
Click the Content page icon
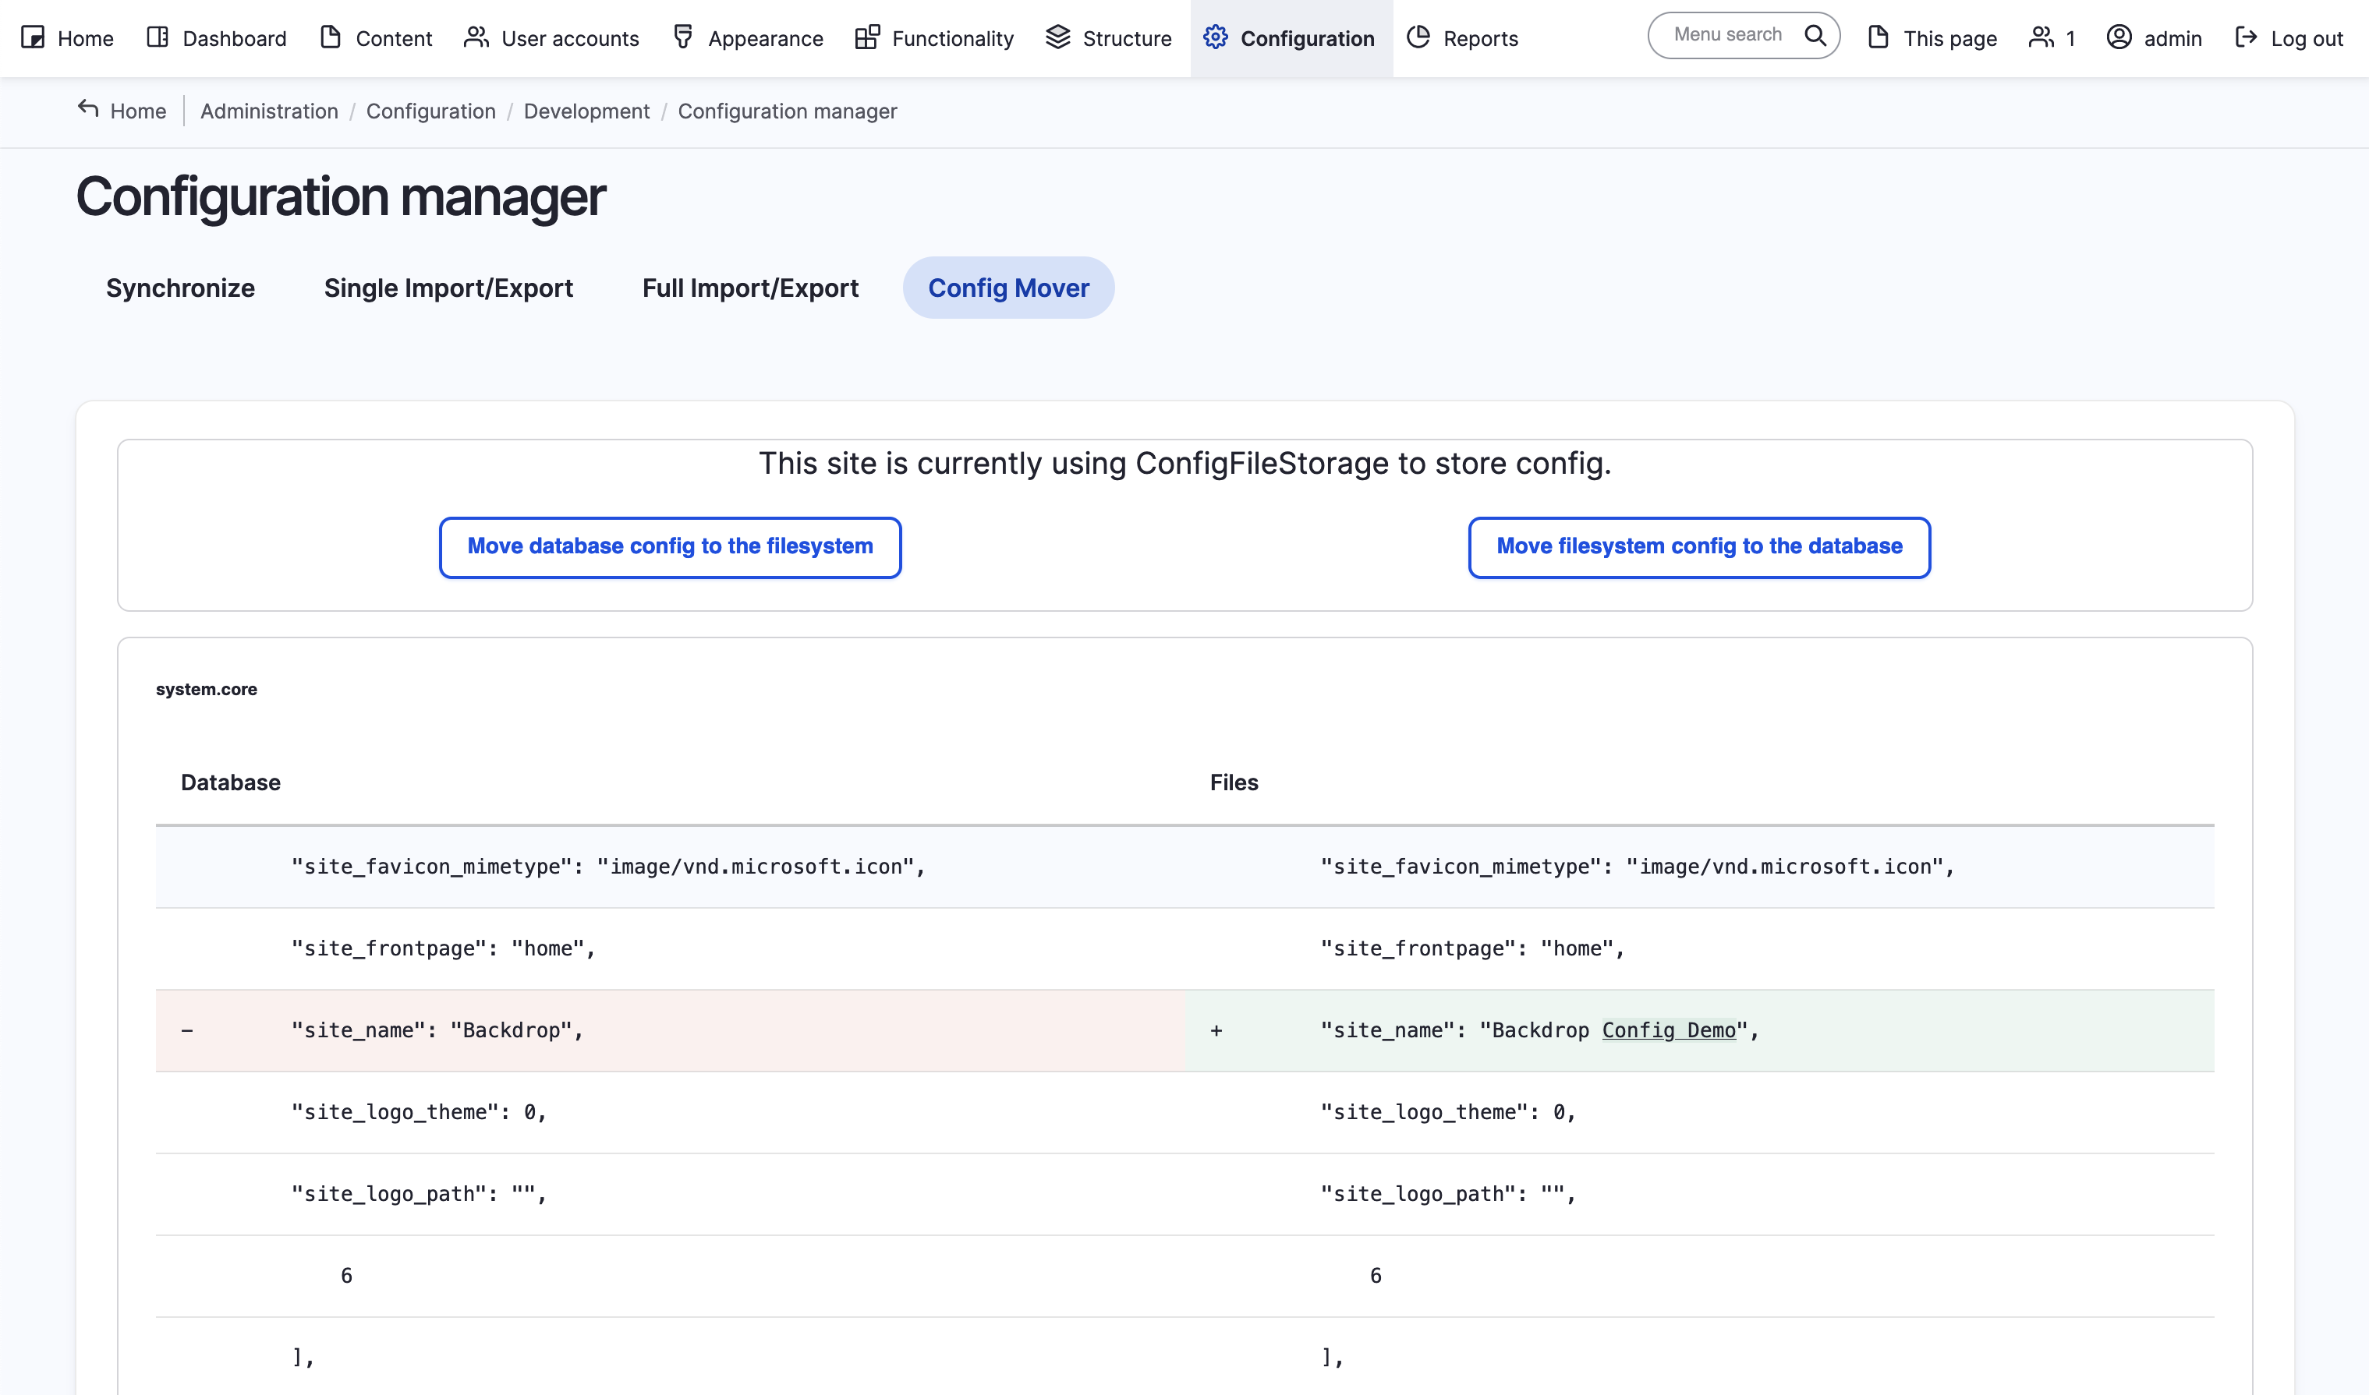[330, 37]
